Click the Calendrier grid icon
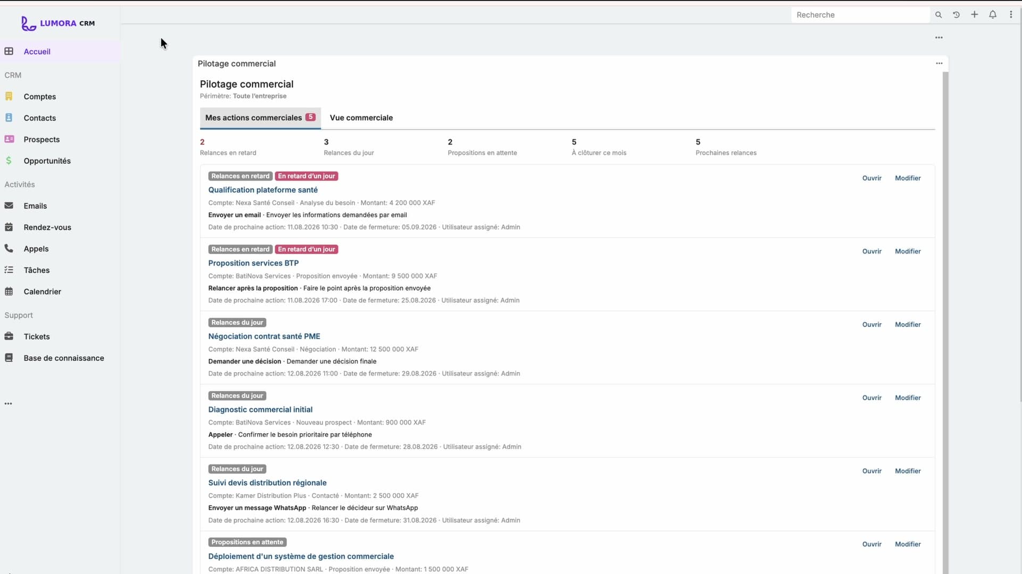The height and width of the screenshot is (574, 1022). [x=9, y=291]
